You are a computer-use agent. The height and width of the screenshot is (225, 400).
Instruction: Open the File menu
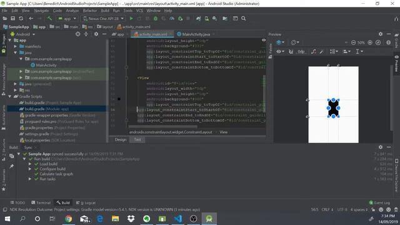pos(4,11)
